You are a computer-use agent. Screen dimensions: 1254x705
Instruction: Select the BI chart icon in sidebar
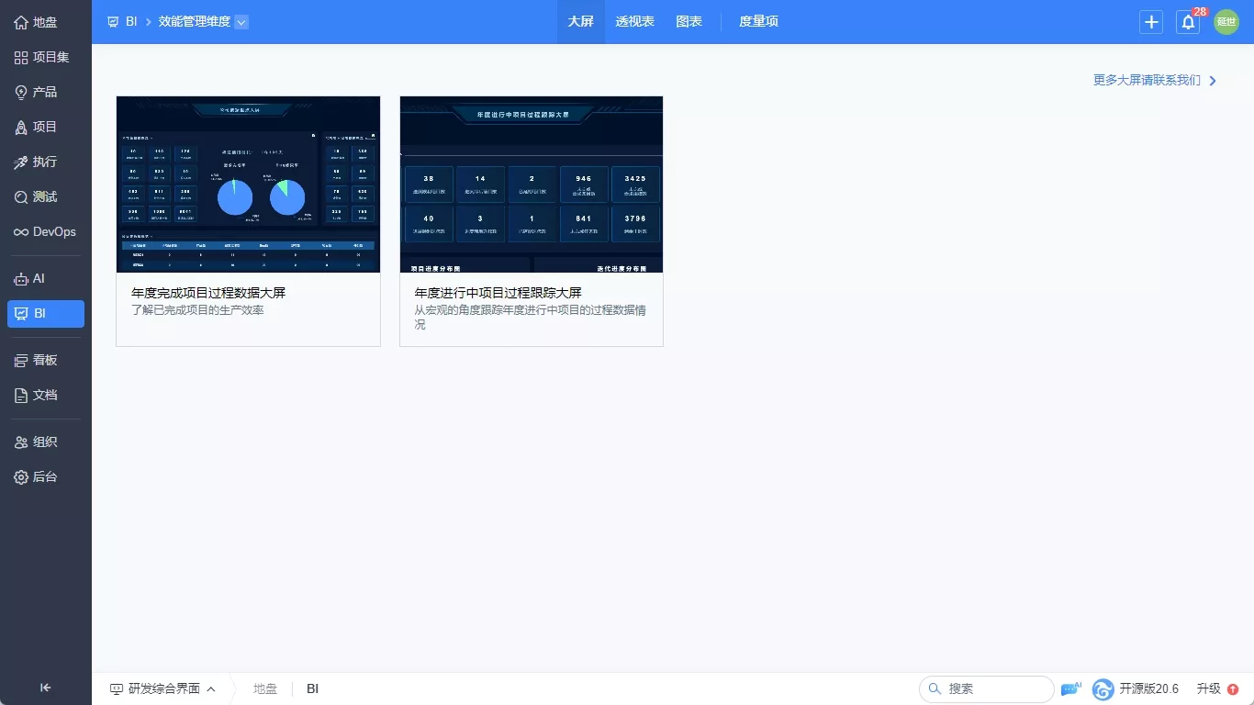click(21, 313)
